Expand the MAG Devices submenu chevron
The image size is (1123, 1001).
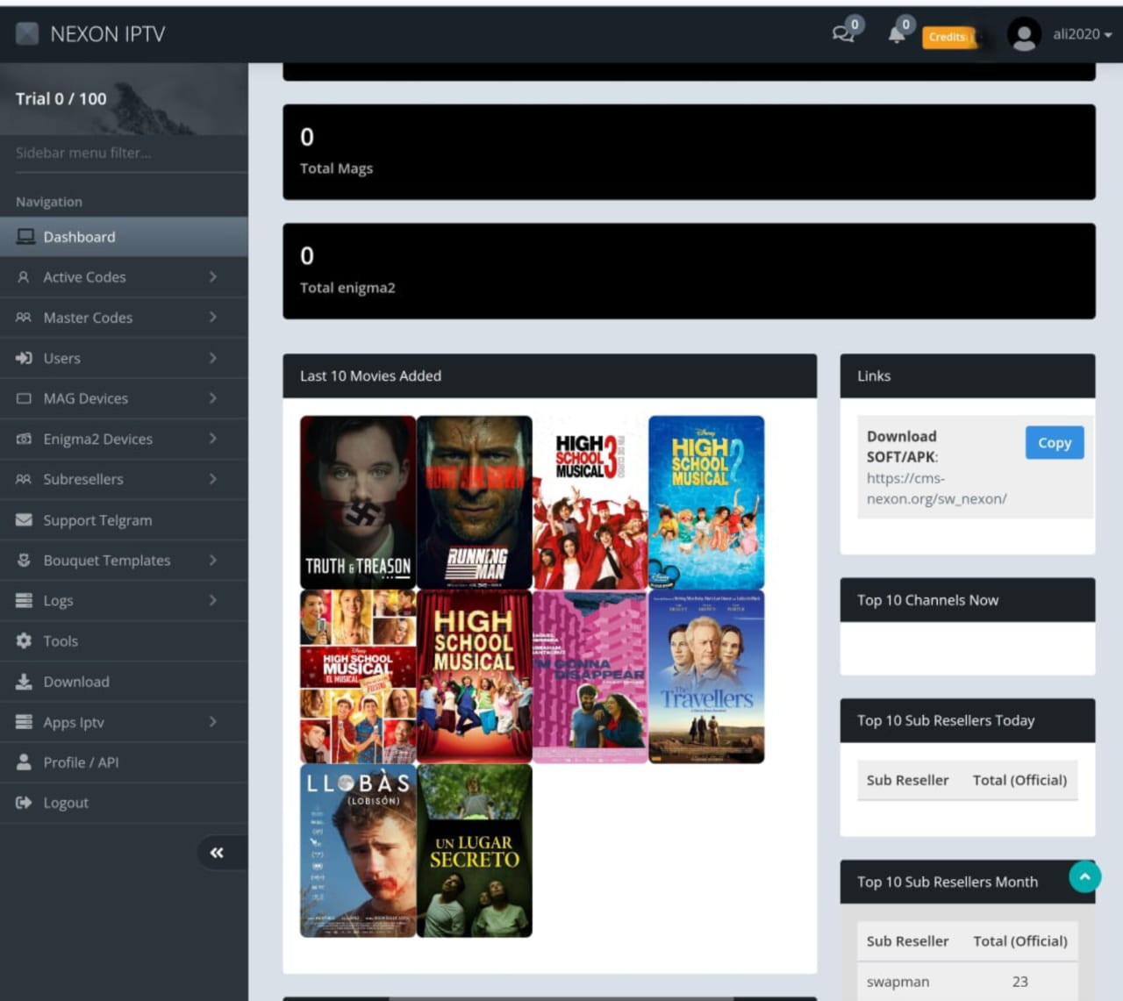(x=213, y=398)
